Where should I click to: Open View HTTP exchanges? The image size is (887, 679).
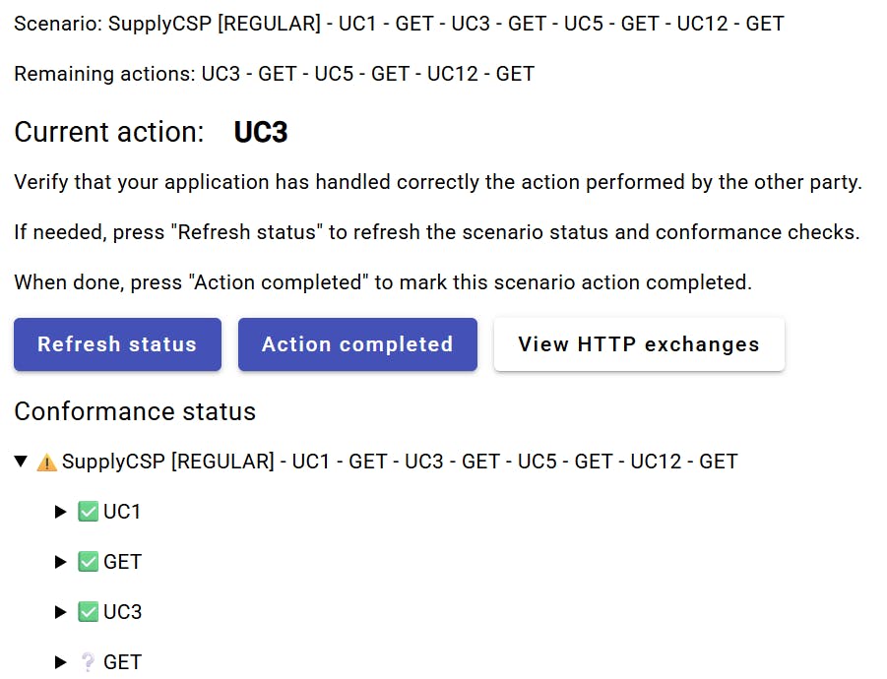(639, 344)
